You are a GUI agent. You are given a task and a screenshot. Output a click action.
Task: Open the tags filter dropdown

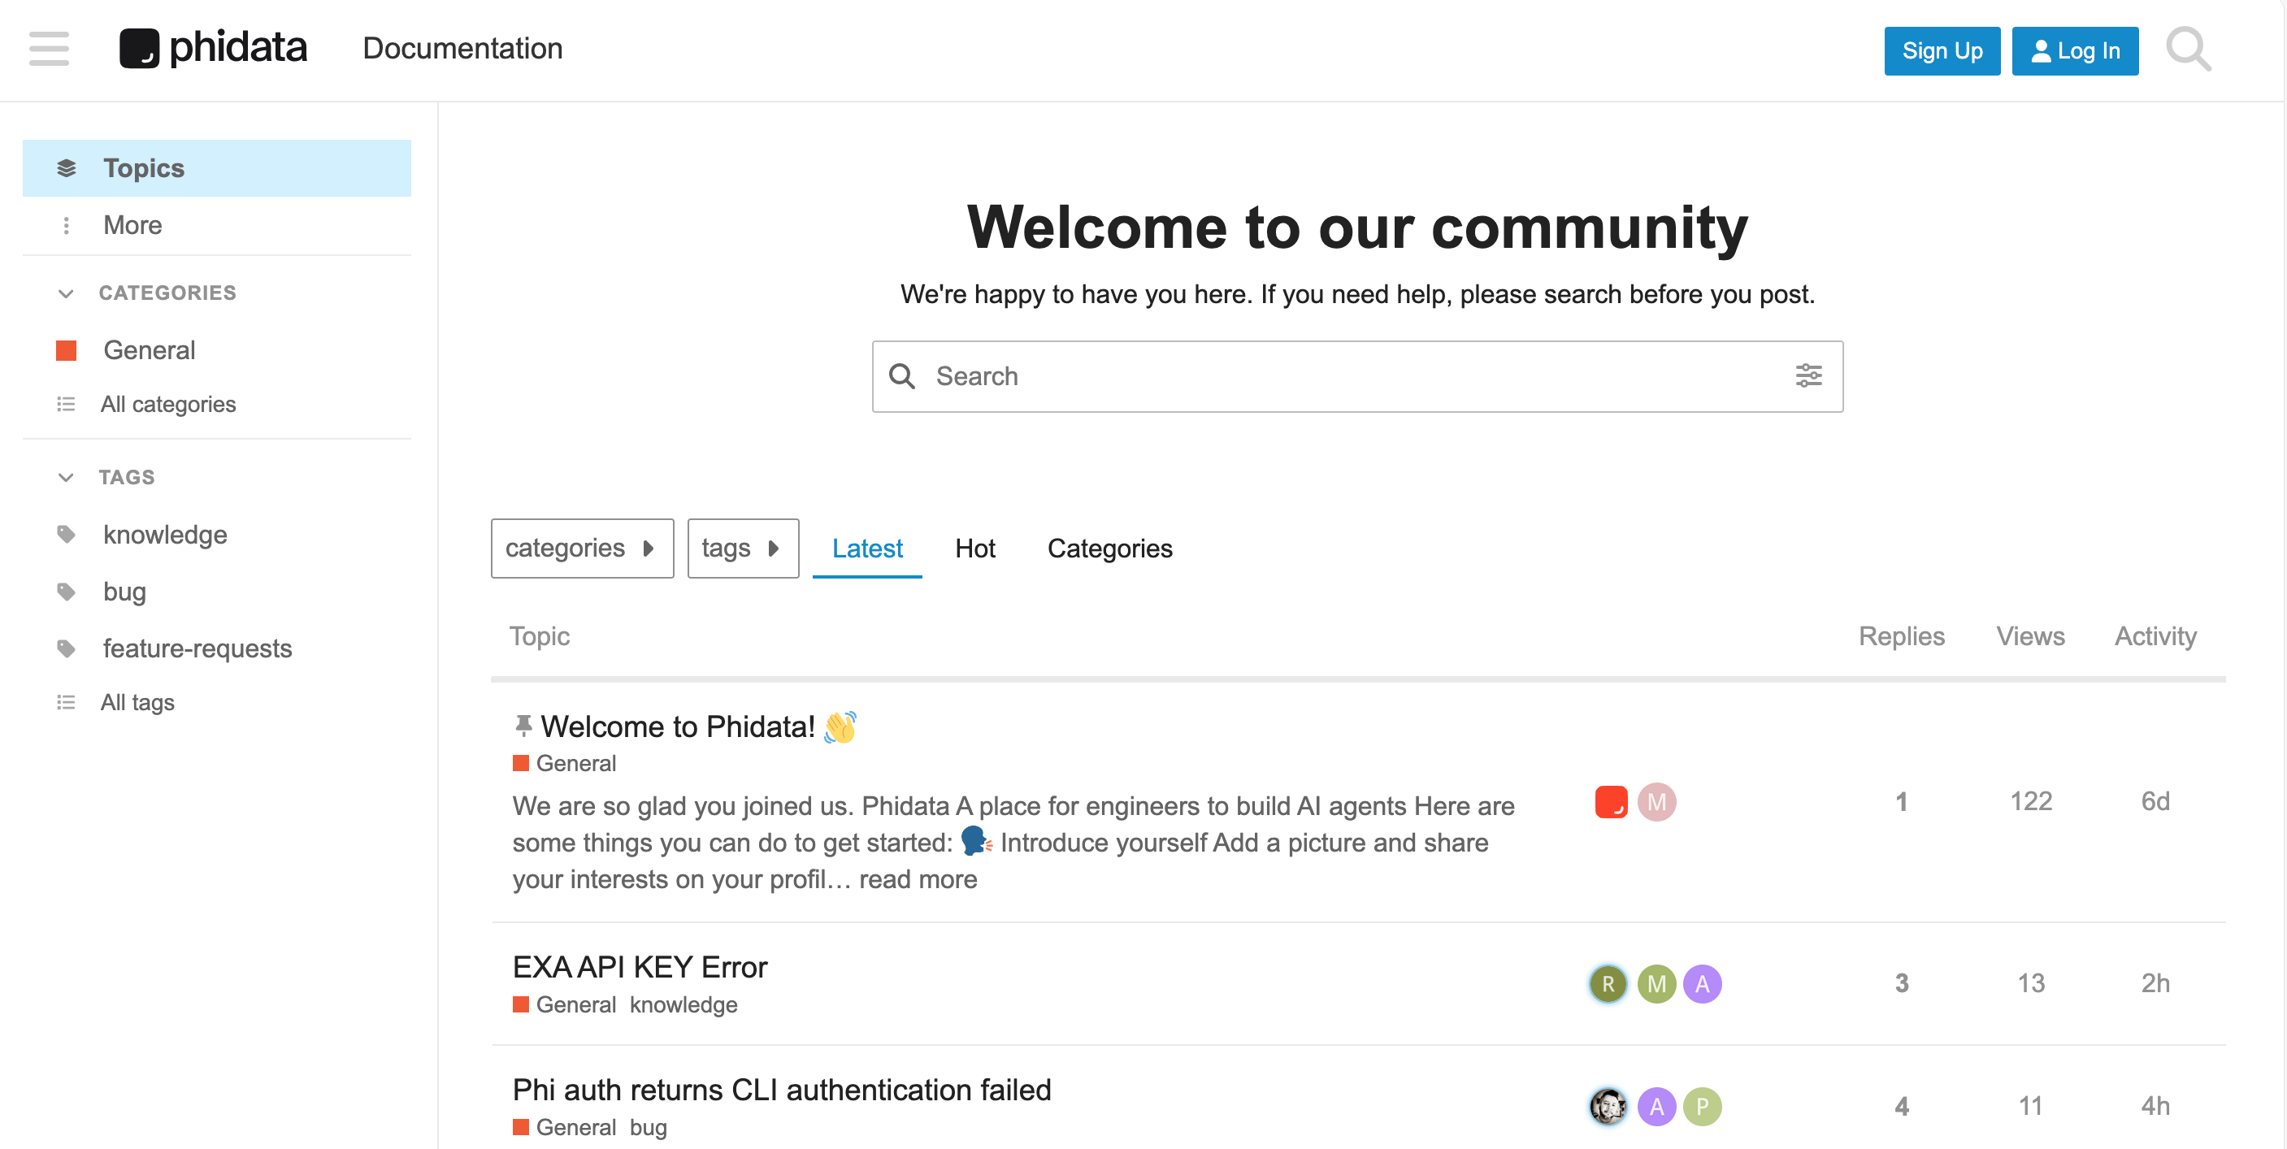(742, 548)
